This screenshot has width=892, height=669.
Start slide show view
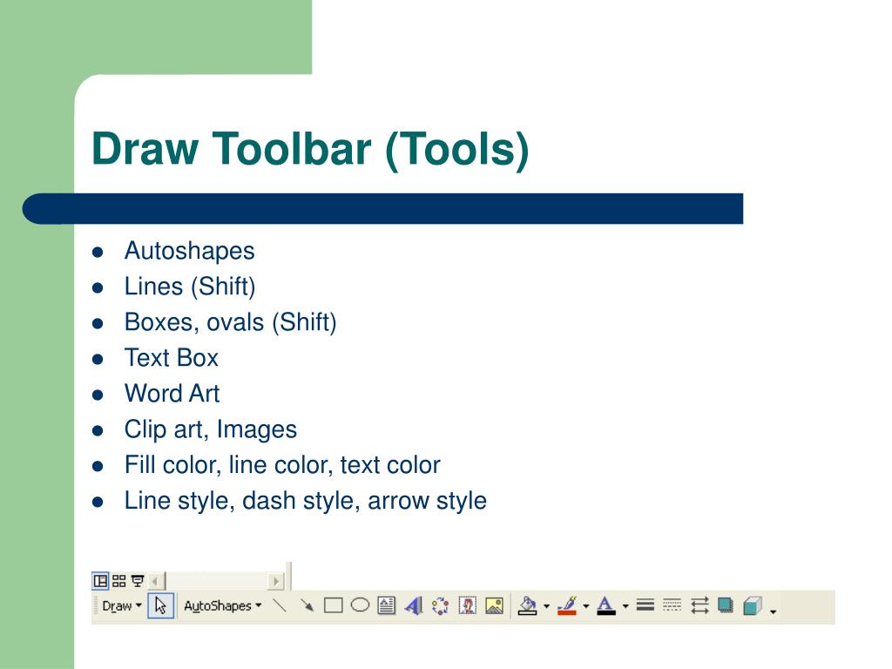(x=137, y=581)
